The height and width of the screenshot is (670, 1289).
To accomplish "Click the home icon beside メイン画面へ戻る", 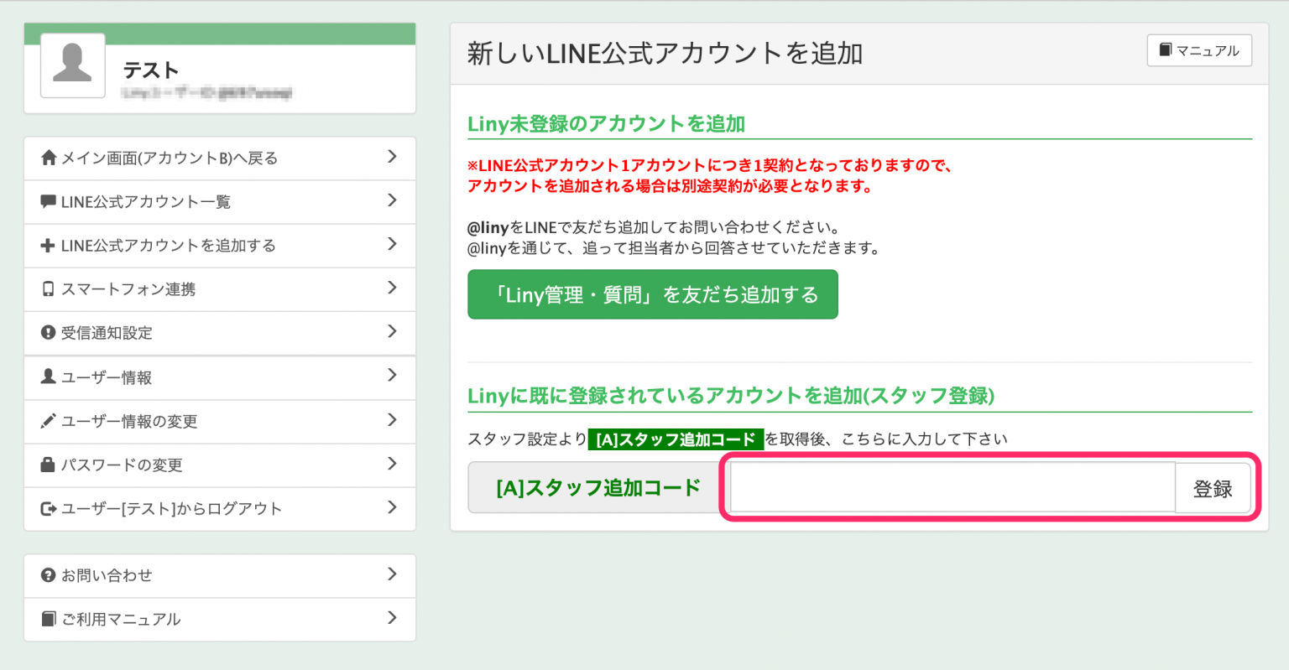I will click(49, 158).
